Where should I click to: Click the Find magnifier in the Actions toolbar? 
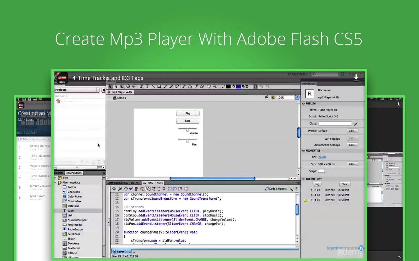(x=120, y=189)
